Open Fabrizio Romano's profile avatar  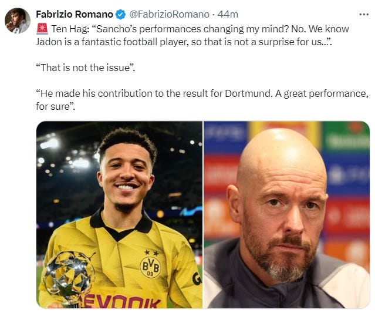[x=18, y=21]
